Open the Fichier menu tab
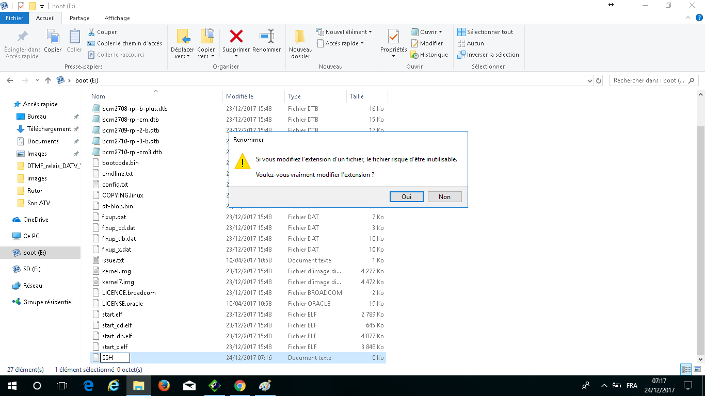This screenshot has height=396, width=705. 14,18
